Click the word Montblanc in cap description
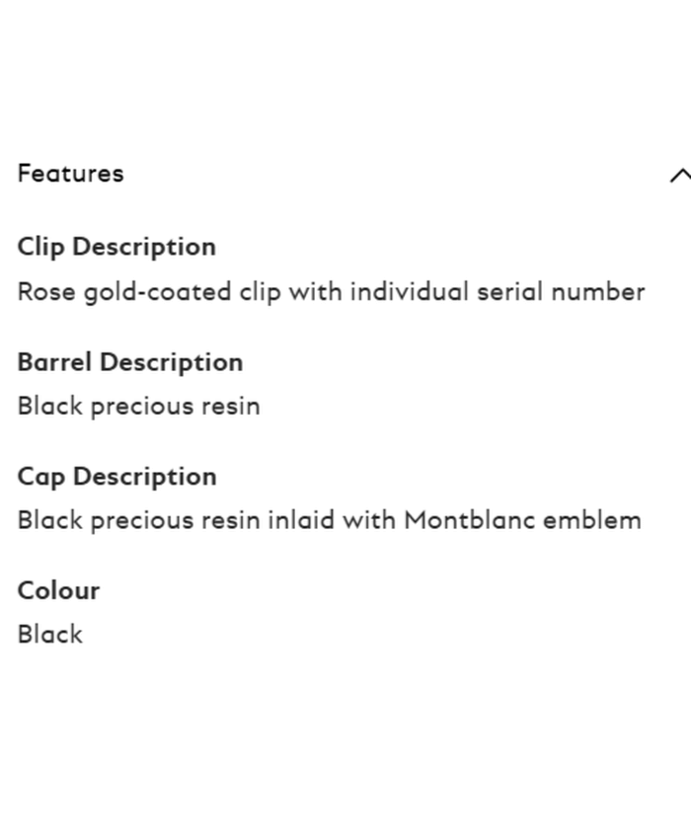Viewport: 691px width, 839px height. [x=463, y=520]
